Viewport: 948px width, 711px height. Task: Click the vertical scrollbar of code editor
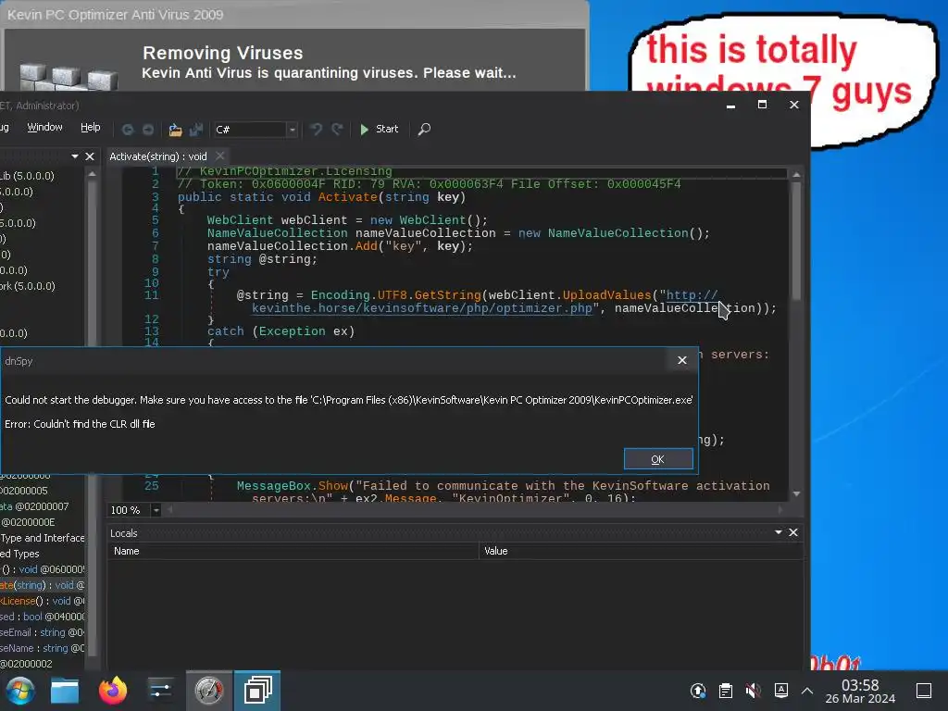tap(796, 242)
